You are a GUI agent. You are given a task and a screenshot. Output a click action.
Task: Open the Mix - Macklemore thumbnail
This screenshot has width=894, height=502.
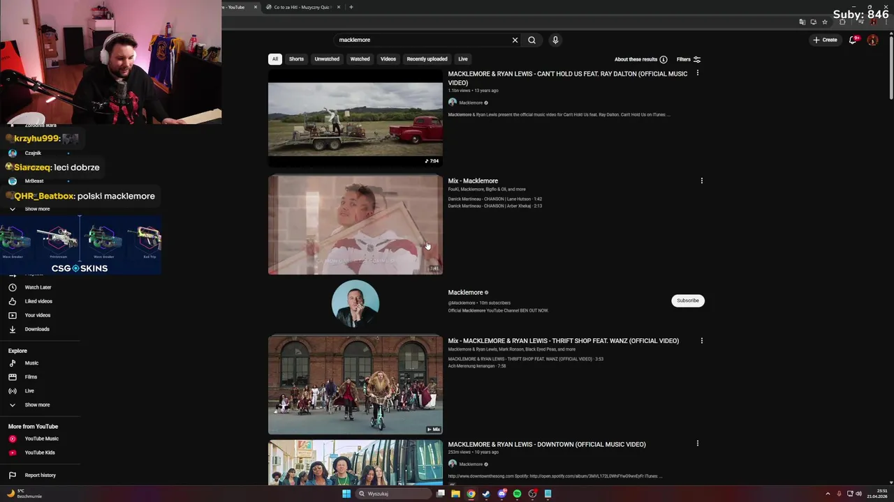(x=355, y=225)
